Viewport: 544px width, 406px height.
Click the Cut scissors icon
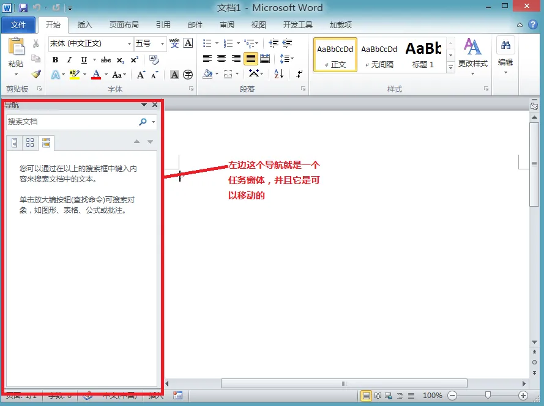point(35,43)
